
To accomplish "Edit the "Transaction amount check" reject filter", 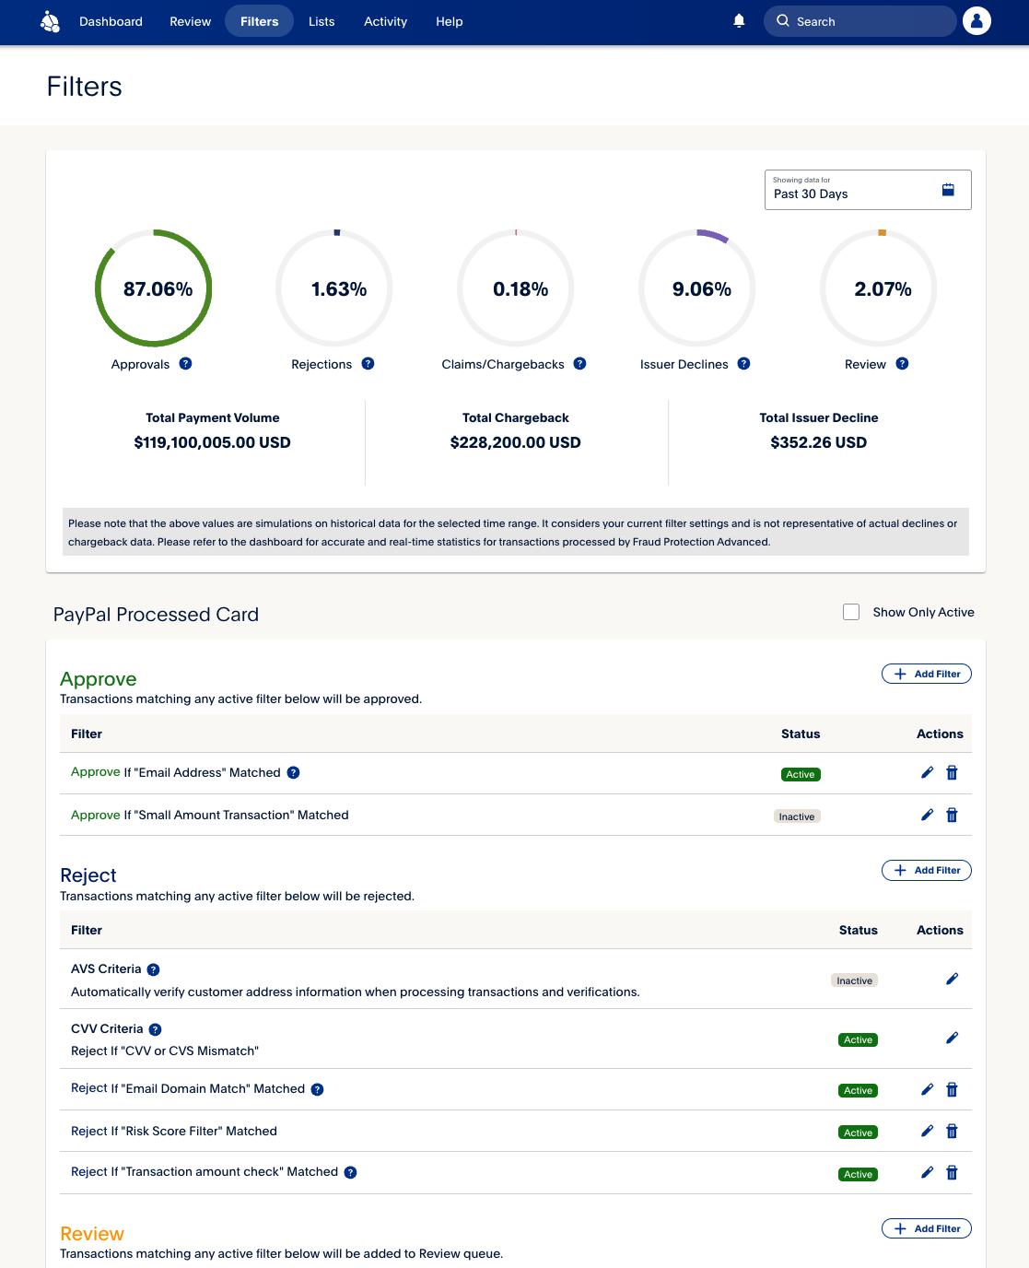I will [927, 1173].
